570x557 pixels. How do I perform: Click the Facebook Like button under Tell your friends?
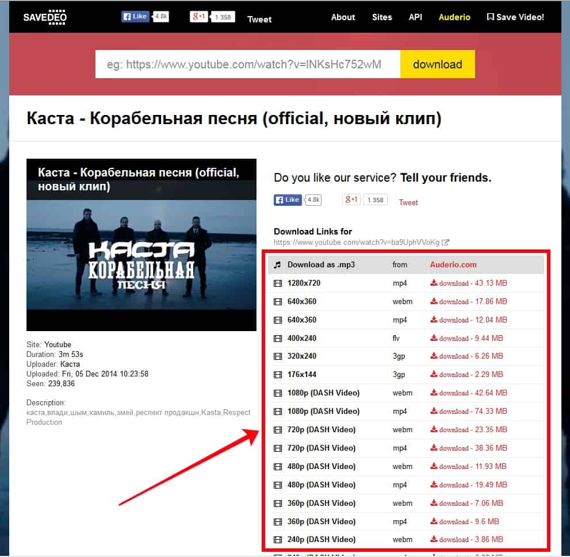point(288,200)
